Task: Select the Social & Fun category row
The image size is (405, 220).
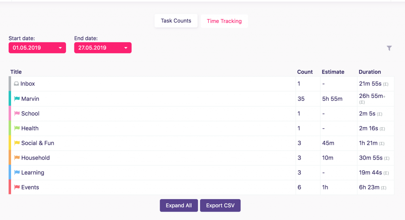Action: pyautogui.click(x=201, y=143)
